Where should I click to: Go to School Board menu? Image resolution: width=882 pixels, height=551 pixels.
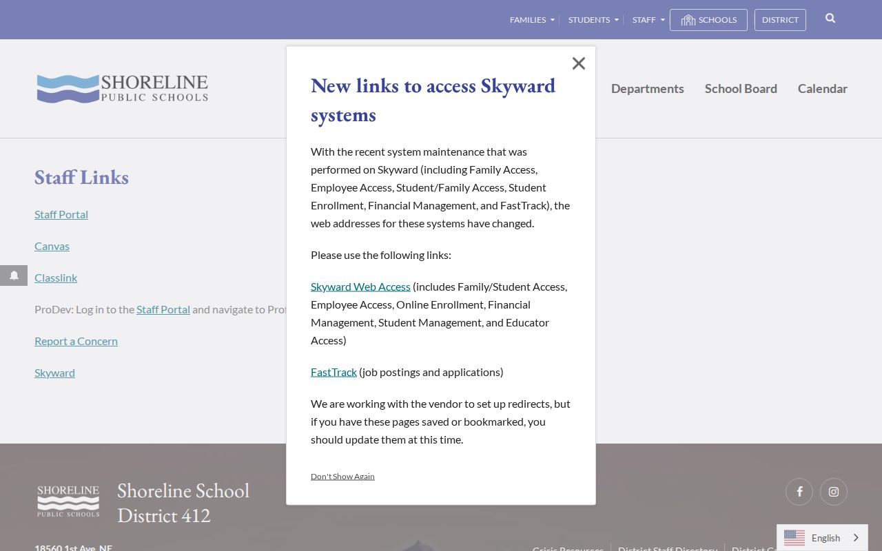(741, 89)
